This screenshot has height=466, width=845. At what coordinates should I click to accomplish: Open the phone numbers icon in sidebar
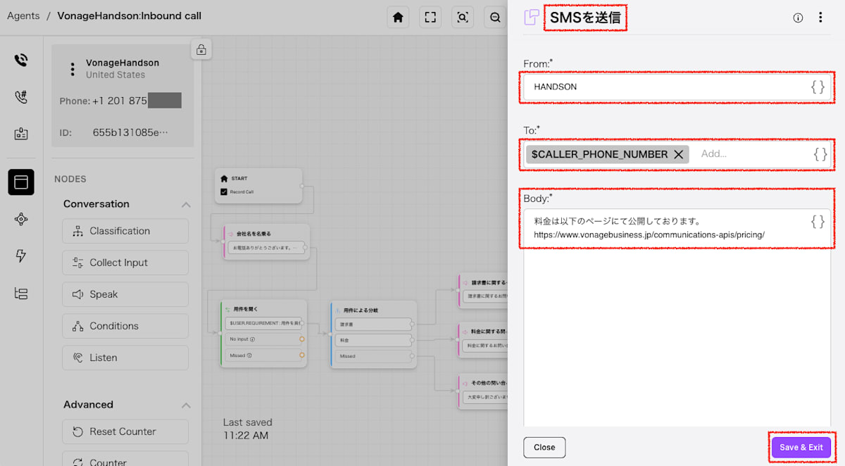point(21,97)
